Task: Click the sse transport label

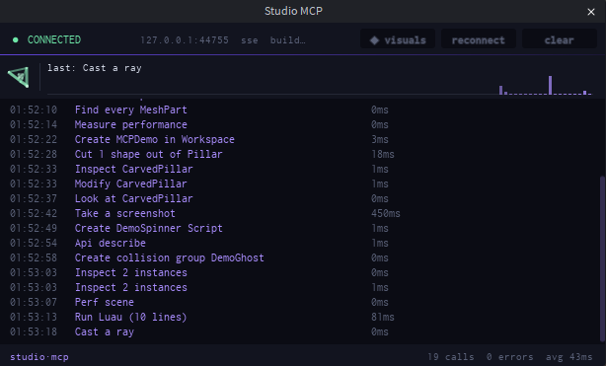Action: [x=250, y=40]
